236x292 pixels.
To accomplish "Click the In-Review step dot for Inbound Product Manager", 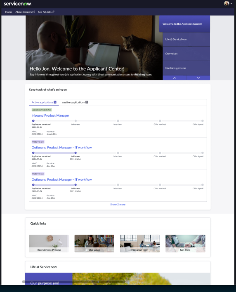I will [x=76, y=121].
